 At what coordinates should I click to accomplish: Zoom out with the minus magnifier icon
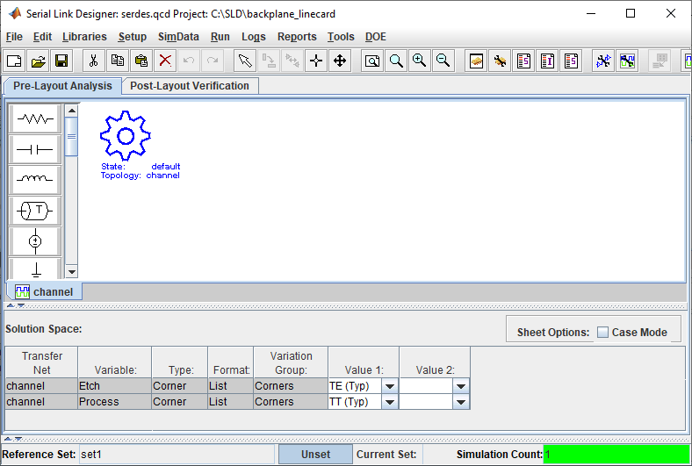[x=443, y=61]
